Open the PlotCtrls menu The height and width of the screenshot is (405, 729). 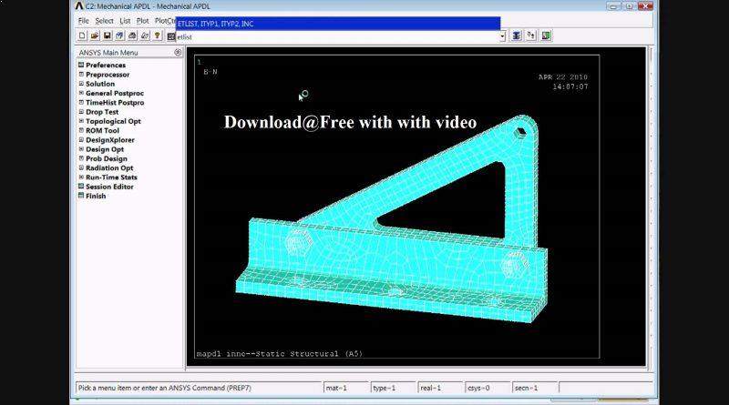pos(165,21)
